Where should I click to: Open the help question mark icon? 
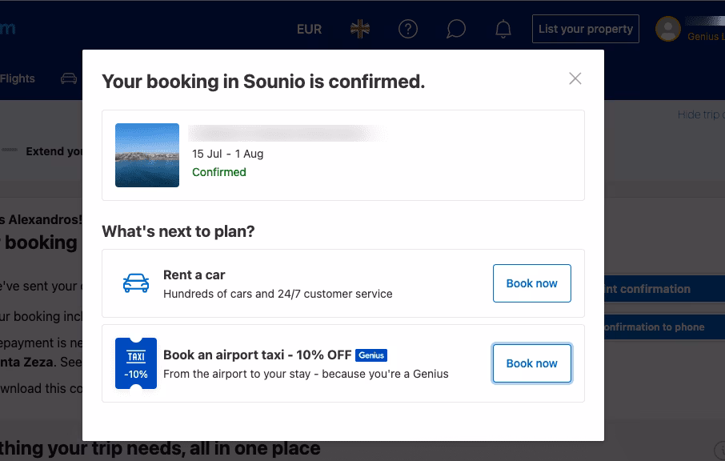pos(408,29)
